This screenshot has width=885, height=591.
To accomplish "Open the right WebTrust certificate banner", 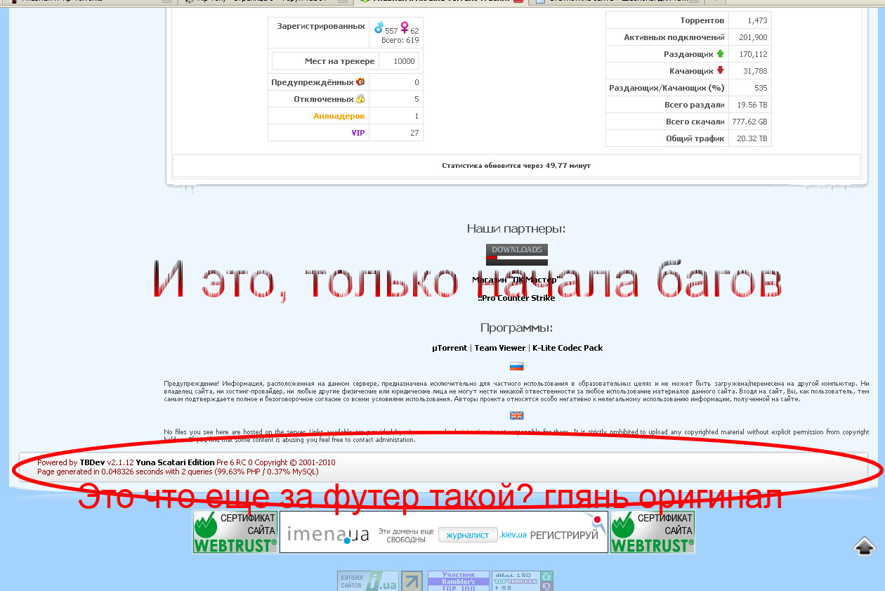I will (653, 532).
